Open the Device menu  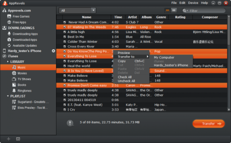(193, 3)
